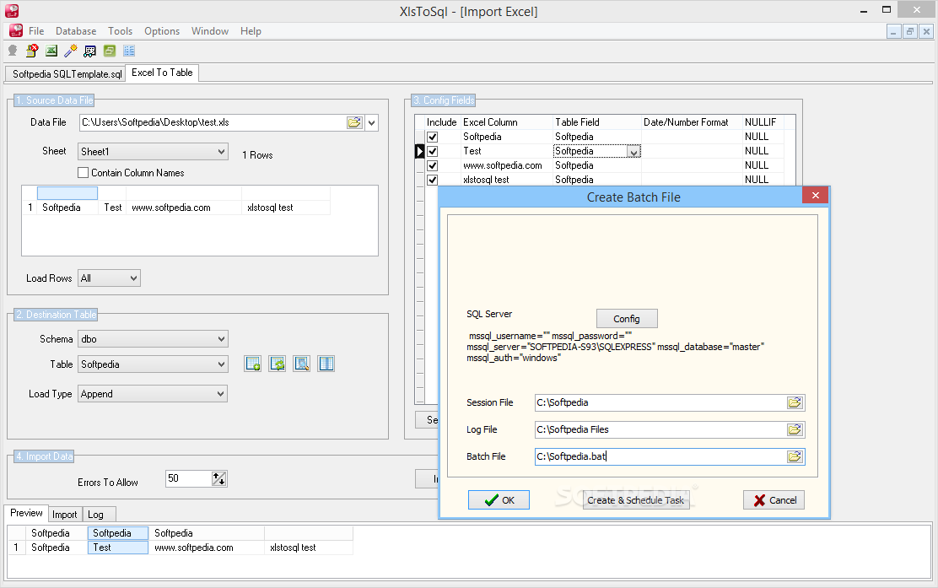Image resolution: width=938 pixels, height=588 pixels.
Task: Select the Preview tab
Action: (x=26, y=513)
